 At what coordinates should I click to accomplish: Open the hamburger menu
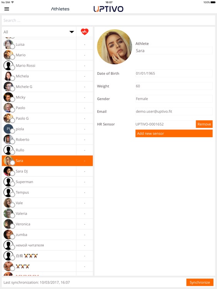[7, 9]
